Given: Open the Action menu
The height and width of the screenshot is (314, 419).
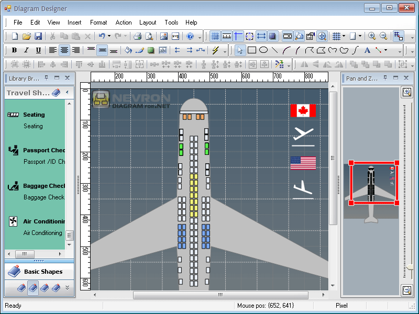Looking at the screenshot, I should click(x=124, y=23).
